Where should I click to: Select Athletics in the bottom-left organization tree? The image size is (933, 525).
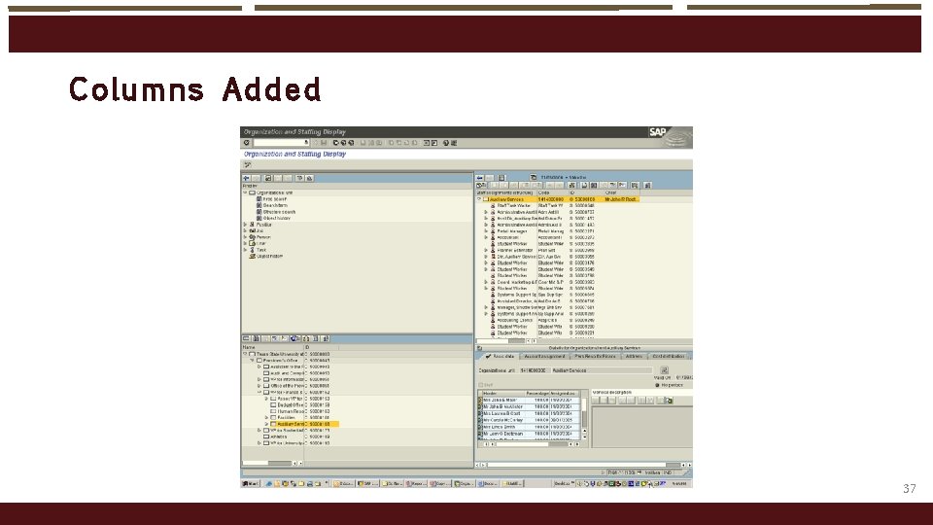279,437
